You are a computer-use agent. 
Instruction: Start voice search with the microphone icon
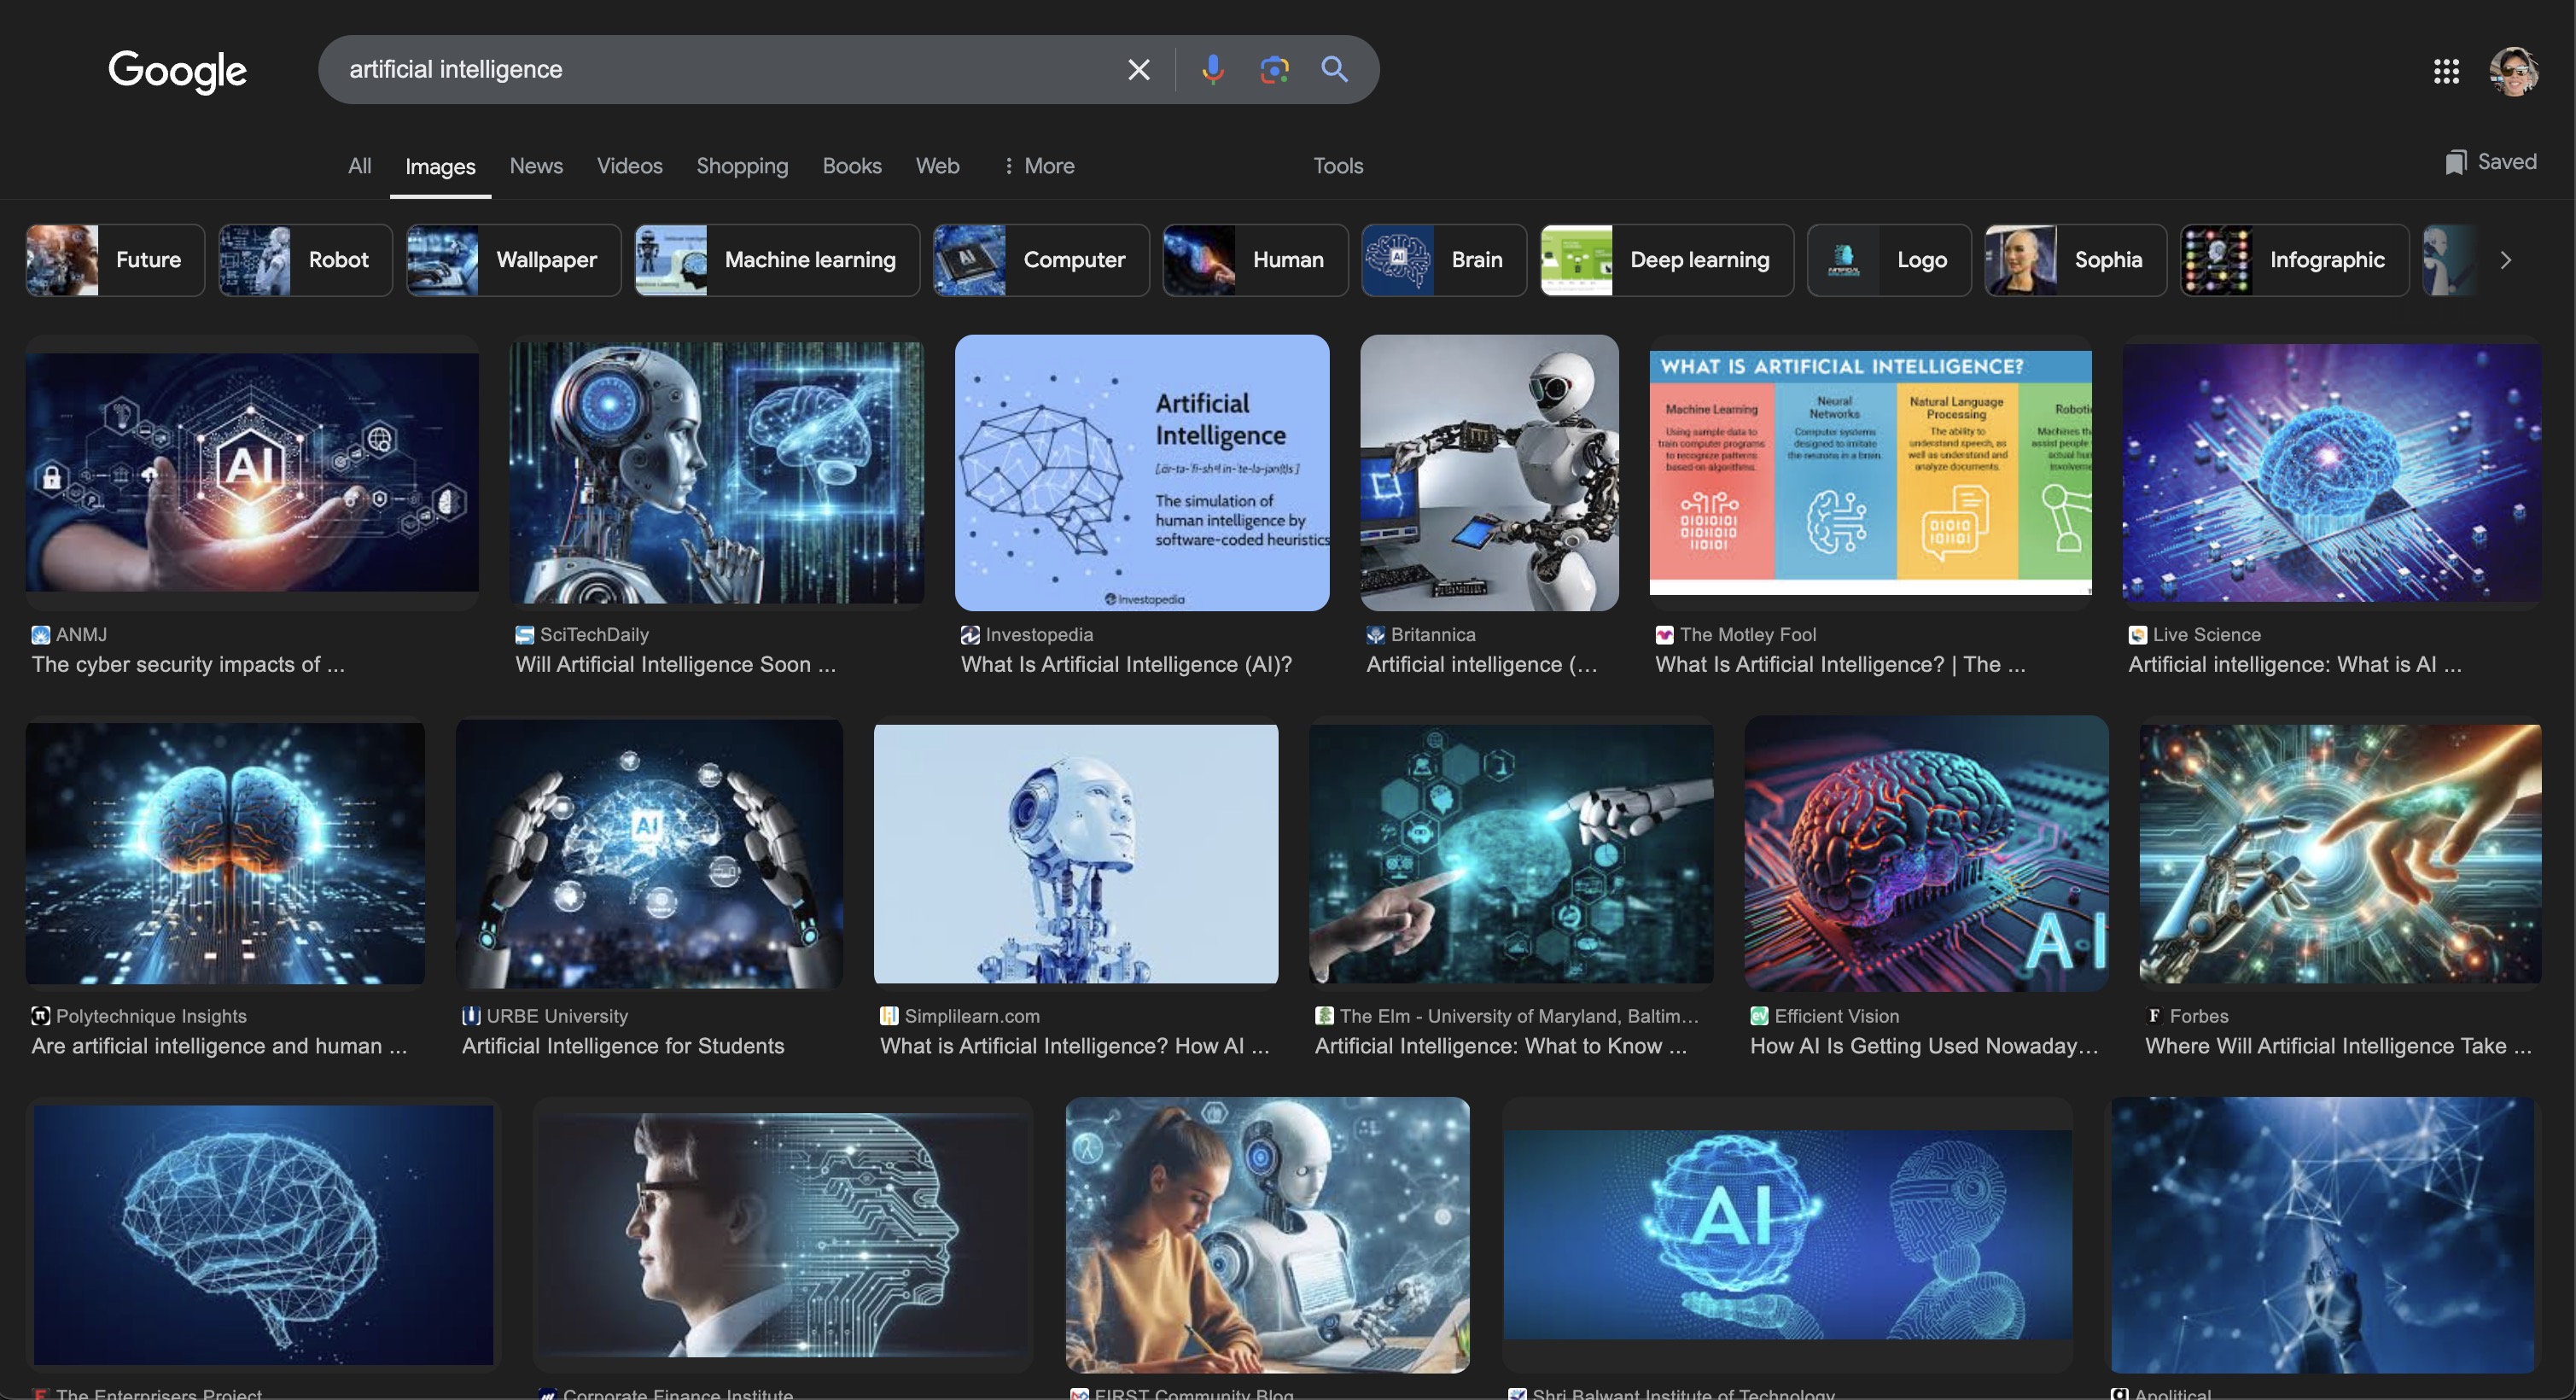coord(1212,69)
